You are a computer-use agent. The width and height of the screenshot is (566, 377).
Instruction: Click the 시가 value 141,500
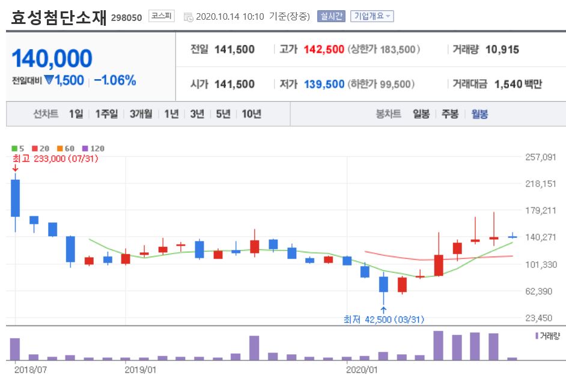[234, 85]
